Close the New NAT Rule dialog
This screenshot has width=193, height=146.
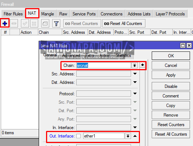tap(189, 46)
